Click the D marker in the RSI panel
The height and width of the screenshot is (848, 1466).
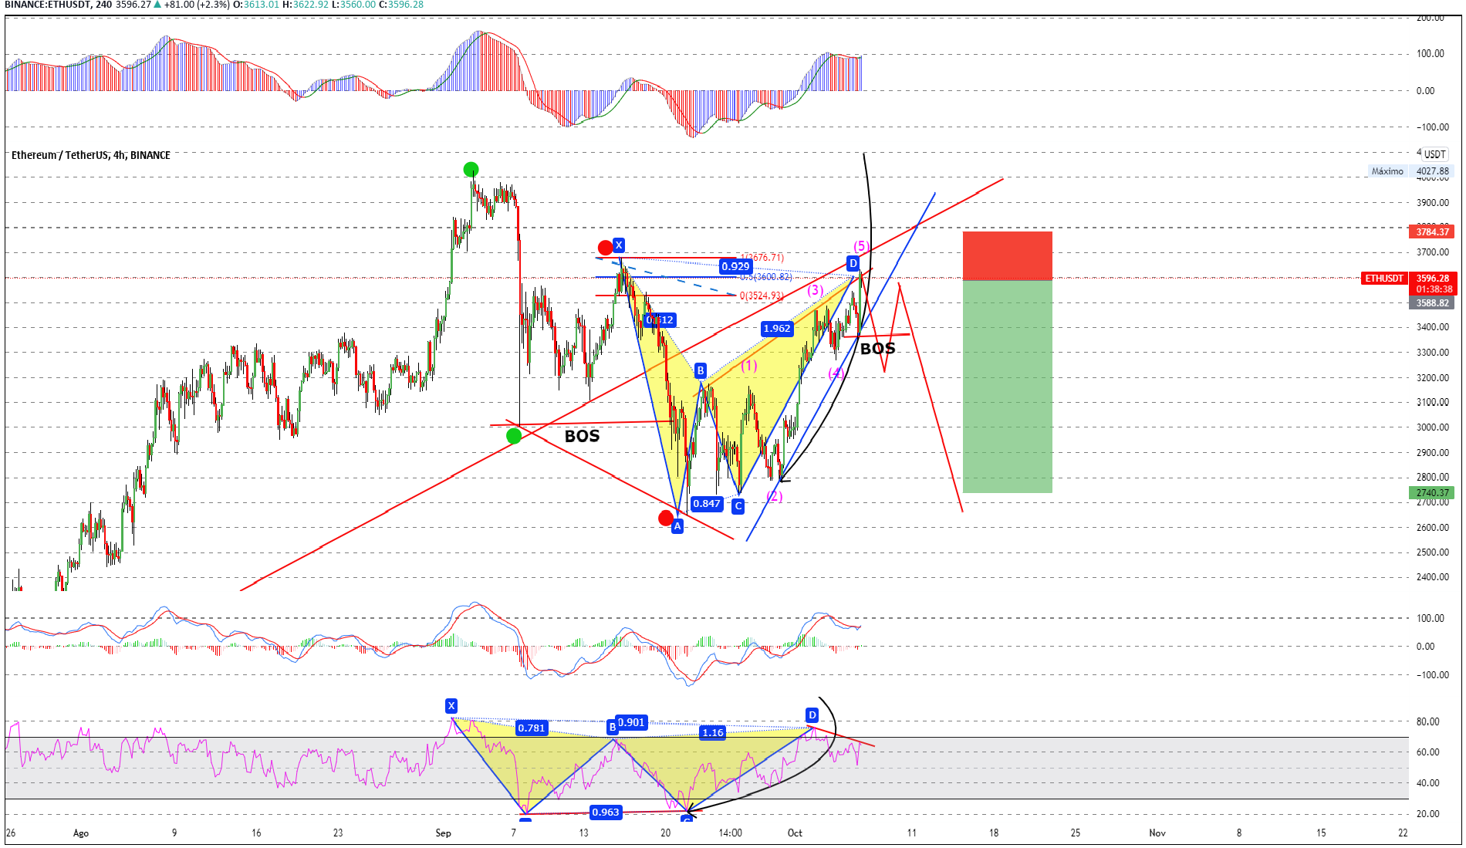(812, 715)
